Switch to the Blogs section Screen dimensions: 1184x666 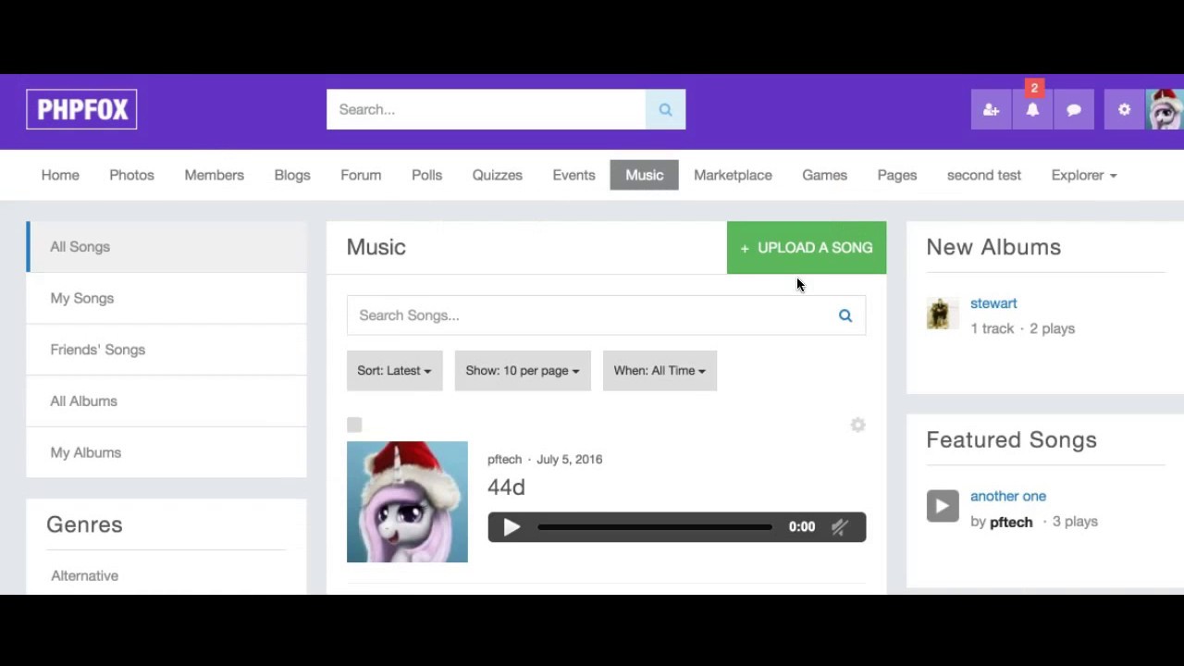coord(292,175)
